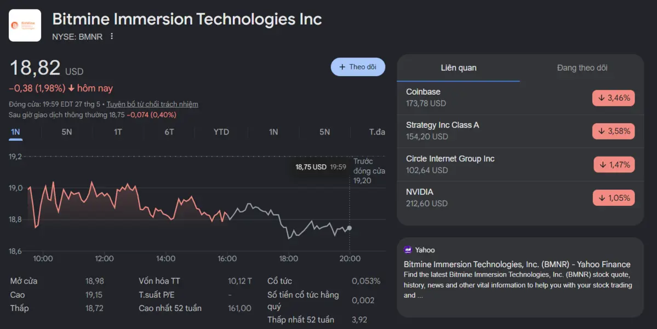Image resolution: width=657 pixels, height=329 pixels.
Task: Click the NYSE: BMNR ticker text
Action: 77,37
